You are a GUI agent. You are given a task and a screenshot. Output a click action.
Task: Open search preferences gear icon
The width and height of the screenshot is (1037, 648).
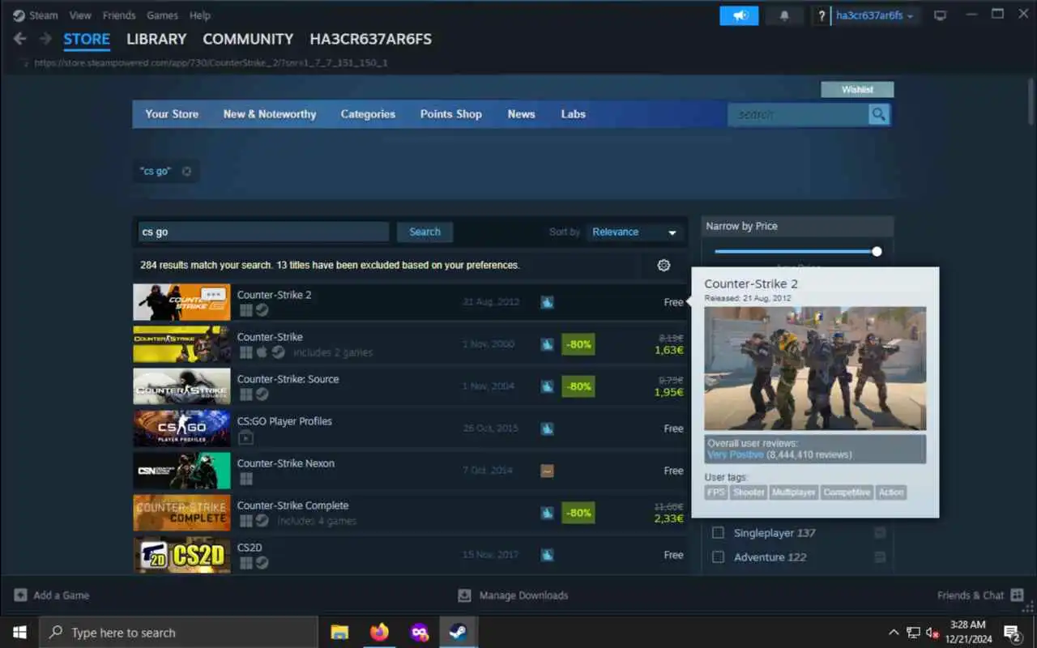pyautogui.click(x=664, y=265)
